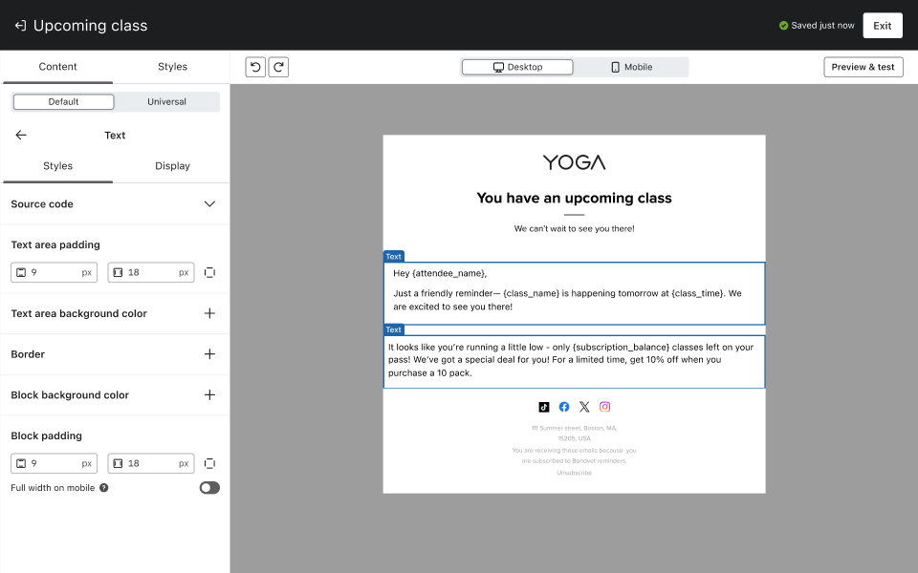Screen dimensions: 918x573
Task: Click the line We can't wait to see you there!
Action: pyautogui.click(x=575, y=228)
